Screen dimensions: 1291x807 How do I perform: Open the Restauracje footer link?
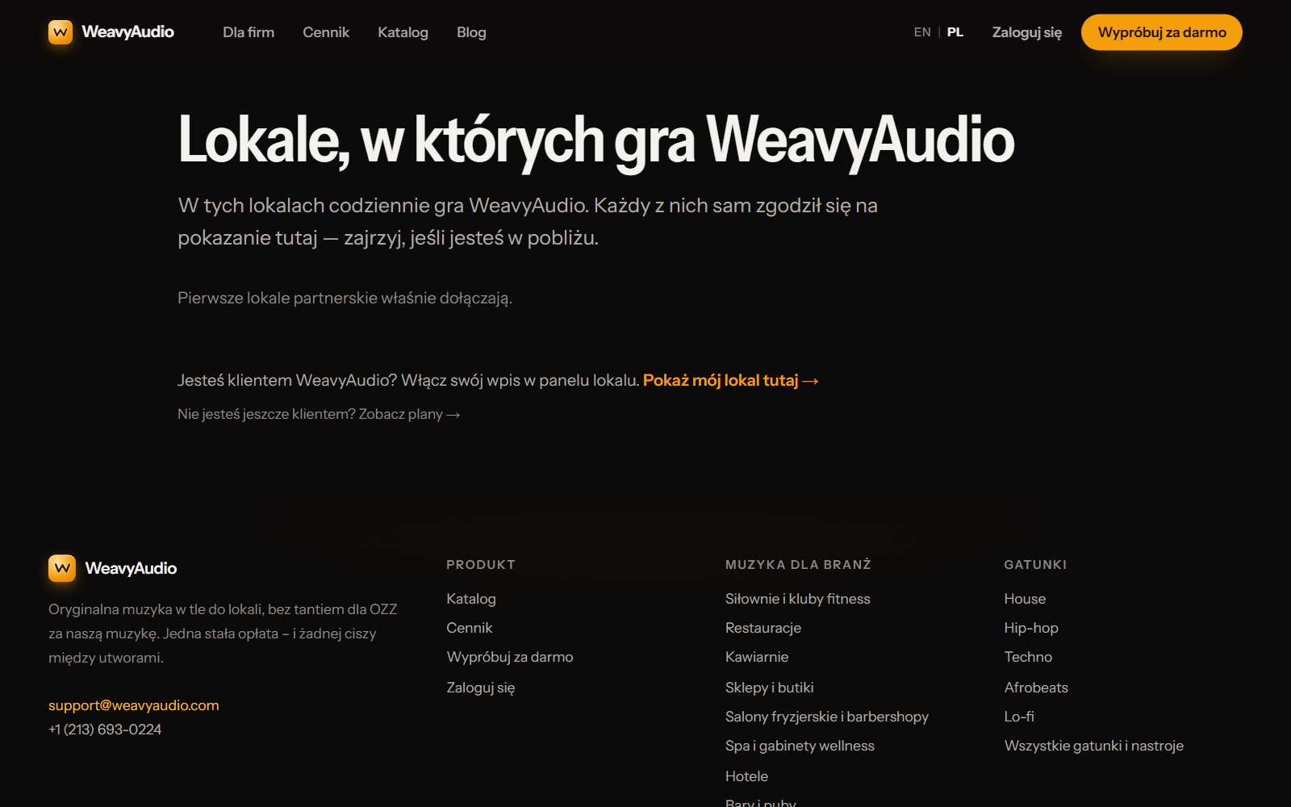(763, 628)
